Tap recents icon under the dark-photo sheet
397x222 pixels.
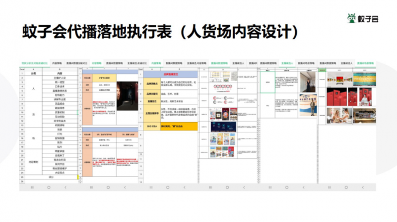click(91, 187)
